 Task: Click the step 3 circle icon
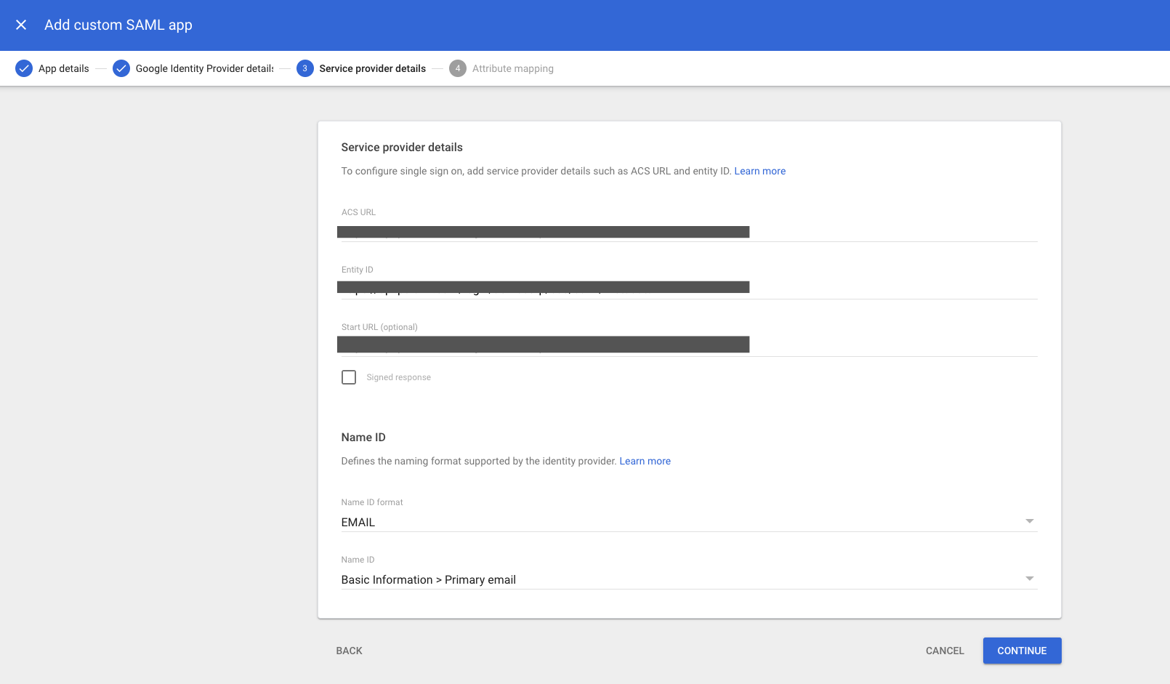click(305, 68)
